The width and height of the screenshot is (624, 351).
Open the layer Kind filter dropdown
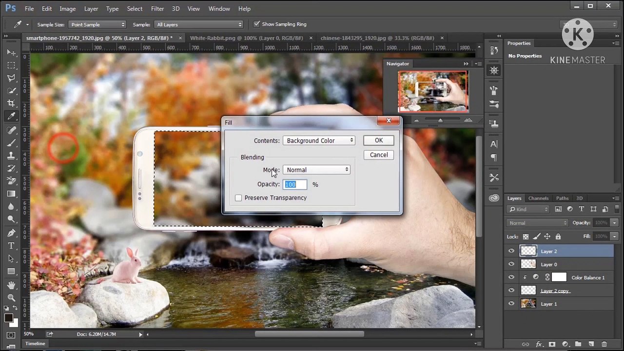point(528,209)
